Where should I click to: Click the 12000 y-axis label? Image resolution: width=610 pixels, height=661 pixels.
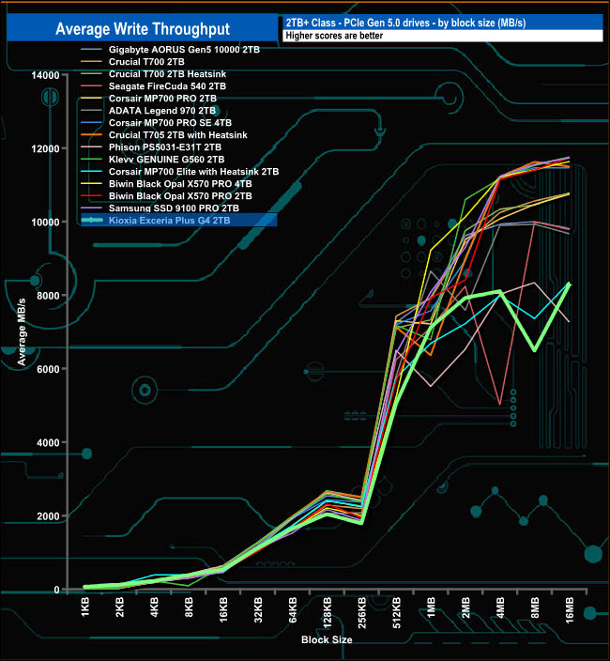point(45,148)
